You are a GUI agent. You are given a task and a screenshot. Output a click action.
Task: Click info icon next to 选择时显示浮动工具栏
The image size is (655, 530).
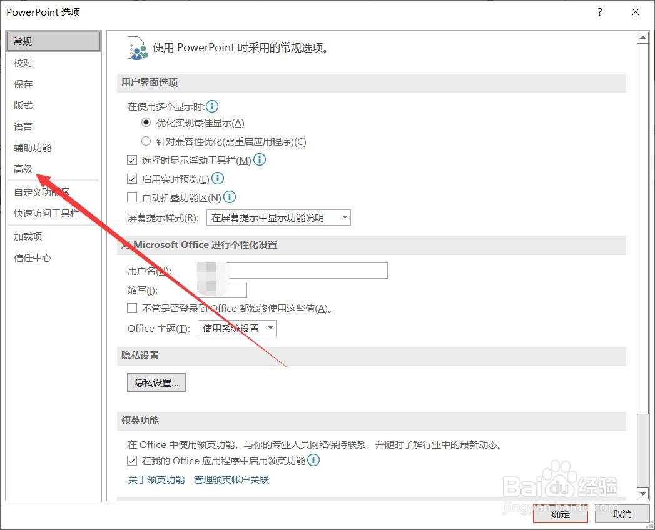[260, 159]
